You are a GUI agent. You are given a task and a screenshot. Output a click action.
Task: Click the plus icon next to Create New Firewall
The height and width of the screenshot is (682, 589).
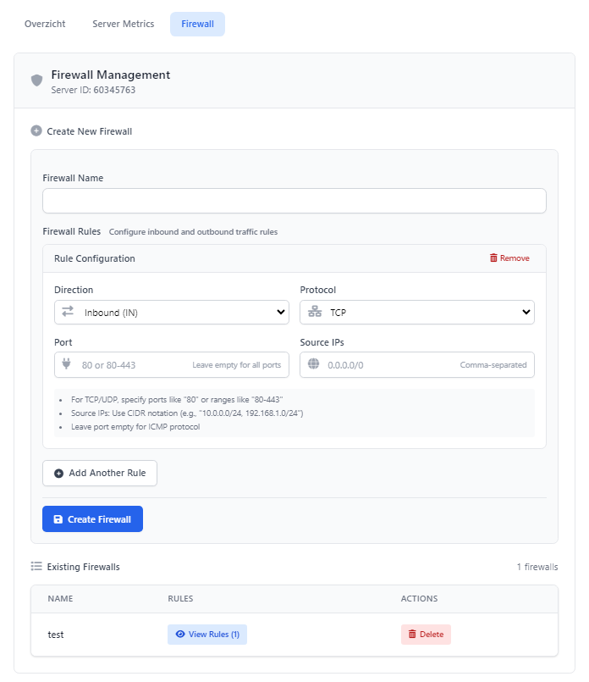click(36, 131)
